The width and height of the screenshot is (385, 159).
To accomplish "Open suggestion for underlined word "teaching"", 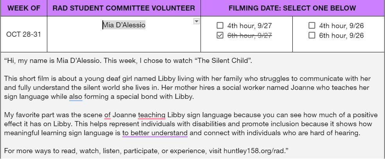I will [x=152, y=115].
